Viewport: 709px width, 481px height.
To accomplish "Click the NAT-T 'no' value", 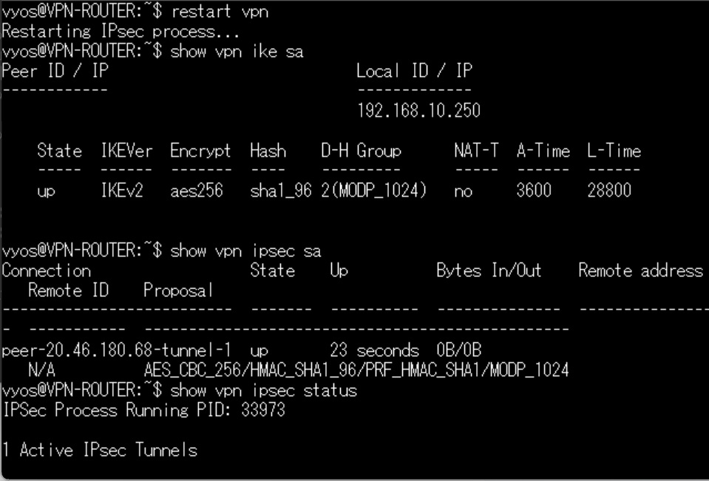I will coord(464,191).
